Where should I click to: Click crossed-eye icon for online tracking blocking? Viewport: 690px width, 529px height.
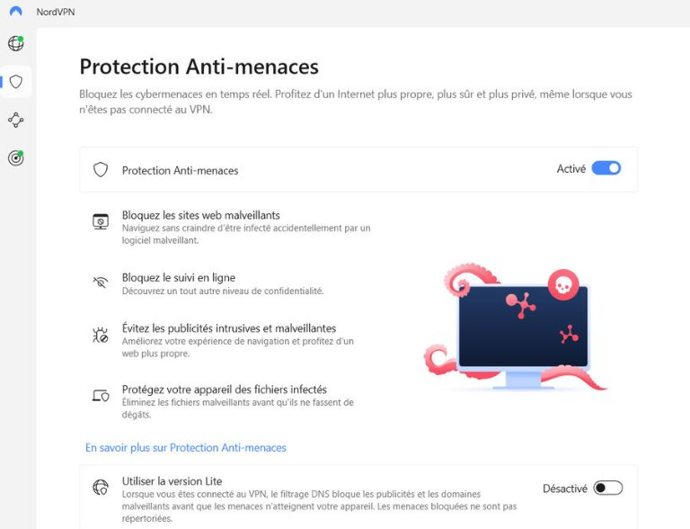(x=101, y=282)
